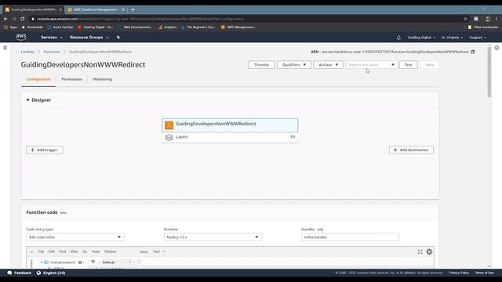Click the AWS logo home icon
This screenshot has width=502, height=282.
point(21,38)
